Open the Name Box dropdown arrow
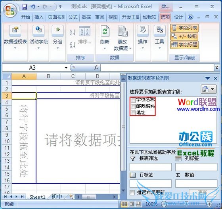This screenshot has height=209, width=222. 66,68
